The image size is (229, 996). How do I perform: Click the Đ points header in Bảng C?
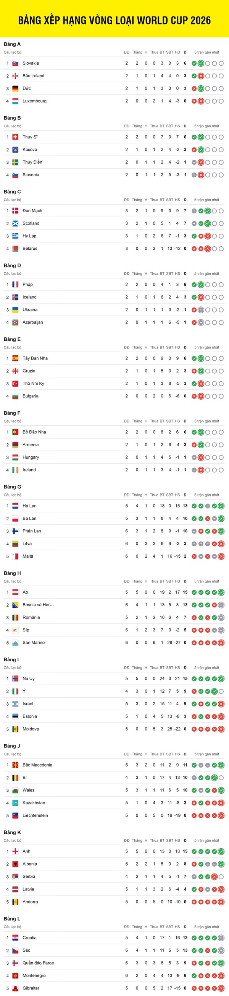click(x=185, y=200)
